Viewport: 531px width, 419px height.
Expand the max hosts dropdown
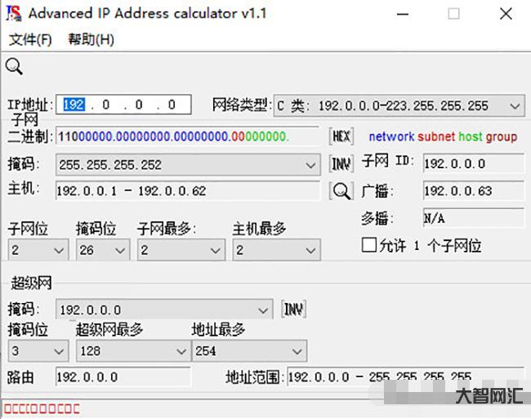(x=311, y=250)
